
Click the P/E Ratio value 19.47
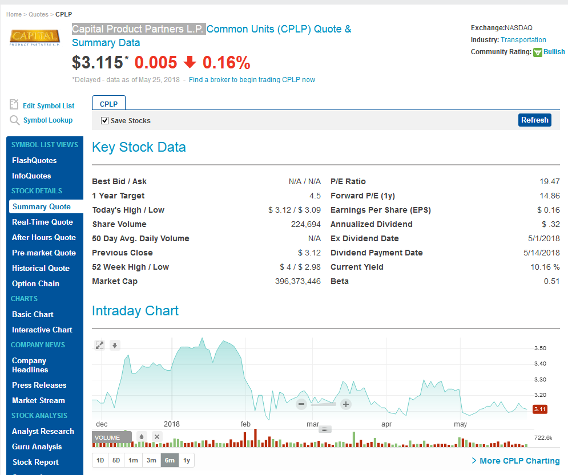tap(550, 181)
